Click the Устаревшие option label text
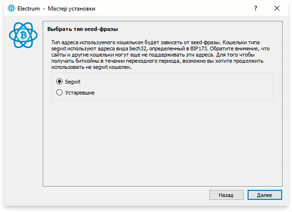The width and height of the screenshot is (292, 212). (x=80, y=93)
